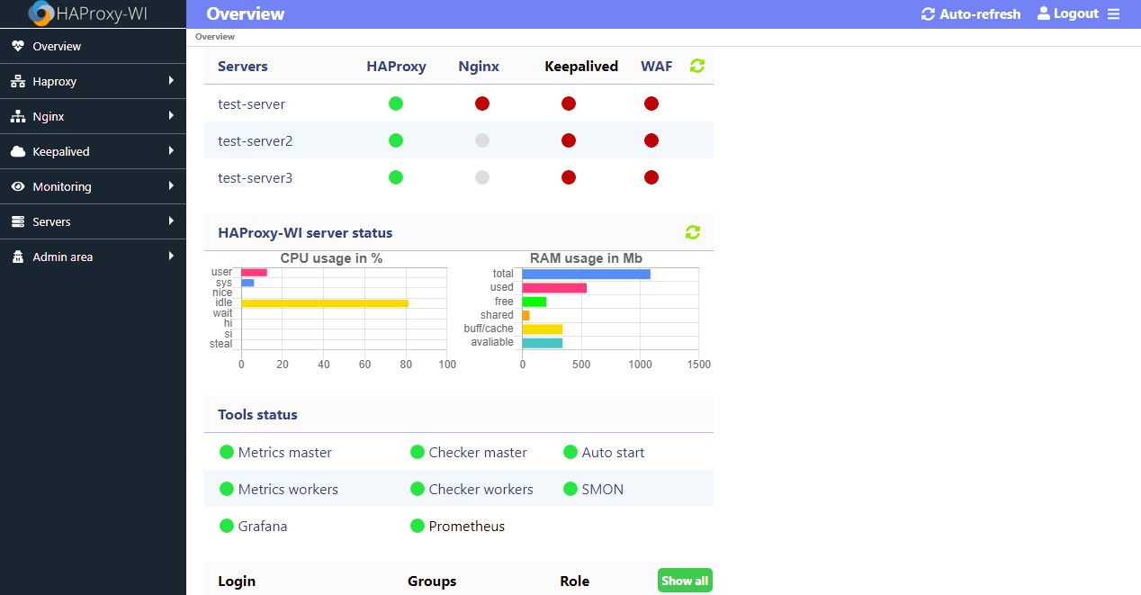The height and width of the screenshot is (595, 1141).
Task: Expand the Admin area submenu arrow
Action: coord(171,257)
